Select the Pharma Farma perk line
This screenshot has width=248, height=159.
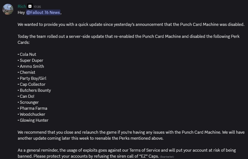(33, 108)
